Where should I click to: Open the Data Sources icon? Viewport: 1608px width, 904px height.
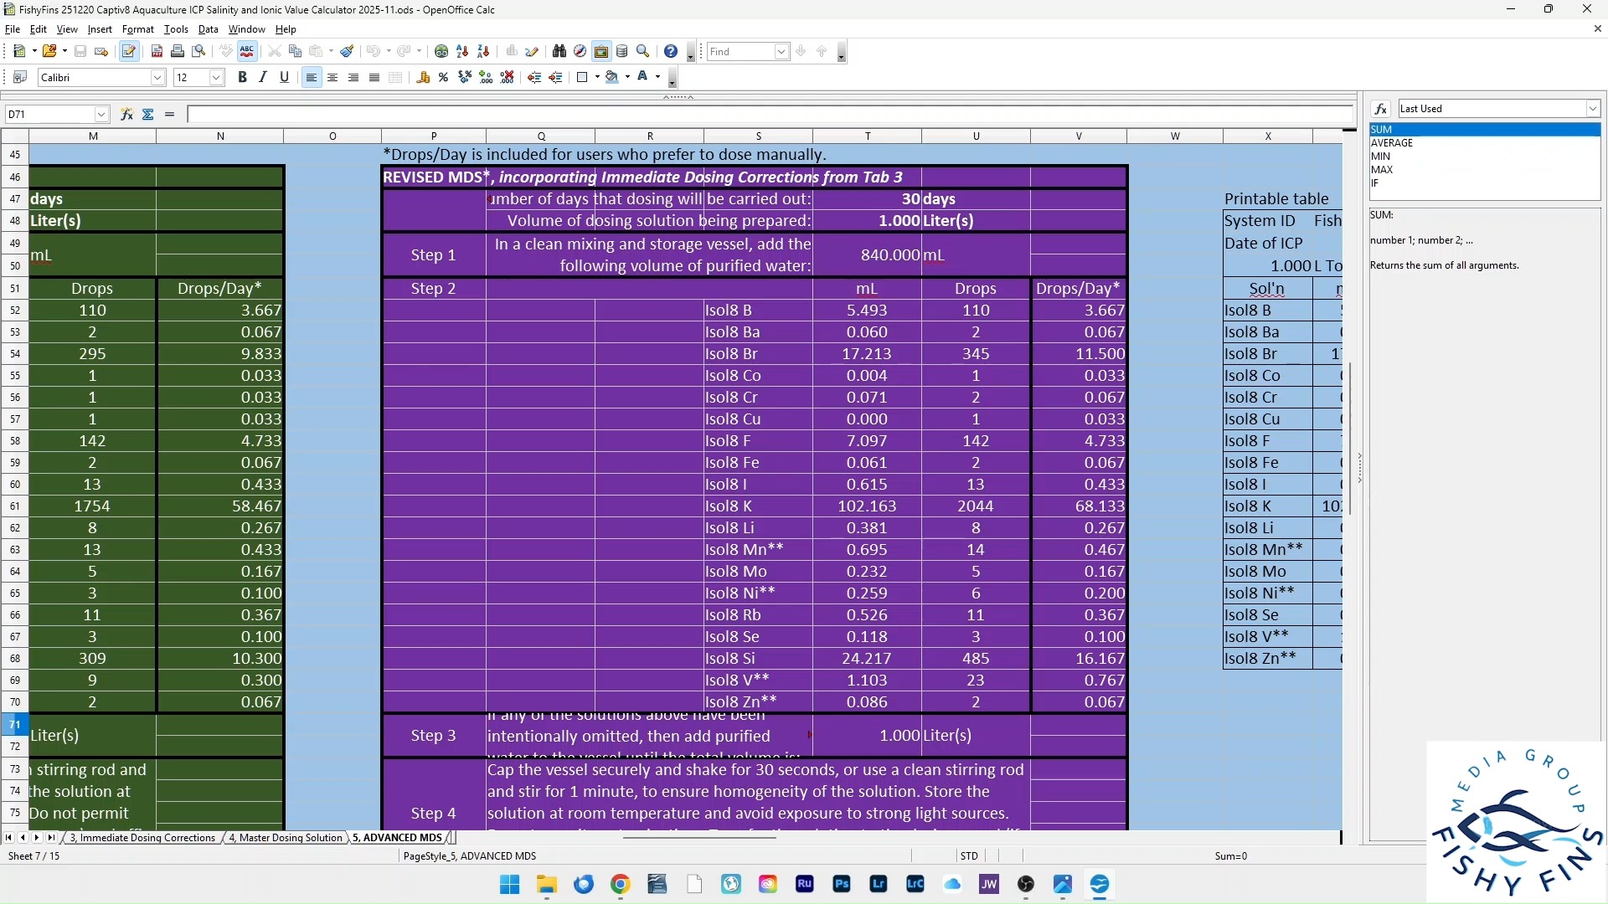coord(622,51)
